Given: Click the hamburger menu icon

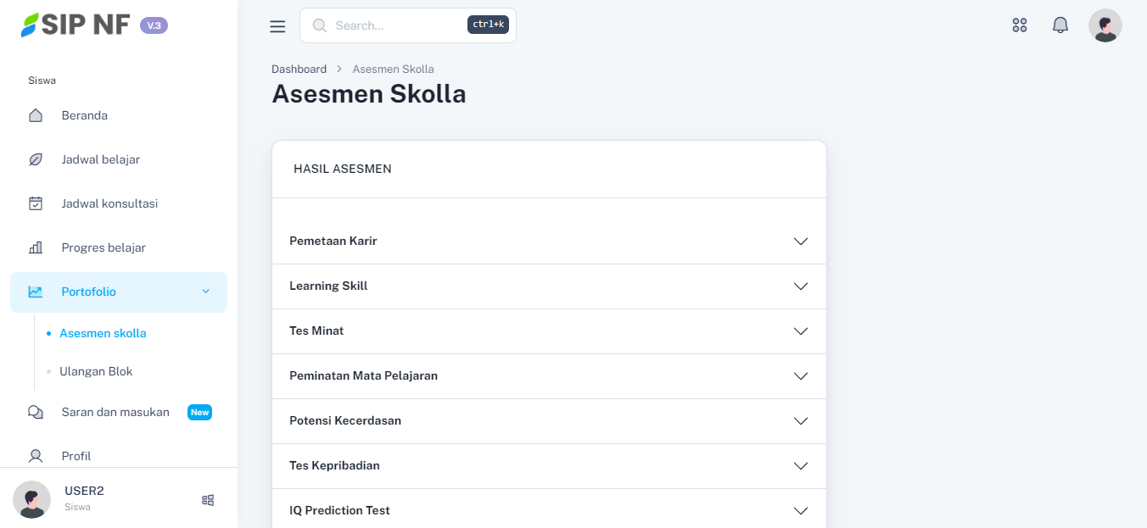Looking at the screenshot, I should coord(277,26).
